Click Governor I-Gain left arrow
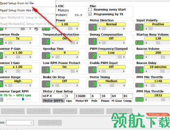 pyautogui.click(x=6, y=71)
